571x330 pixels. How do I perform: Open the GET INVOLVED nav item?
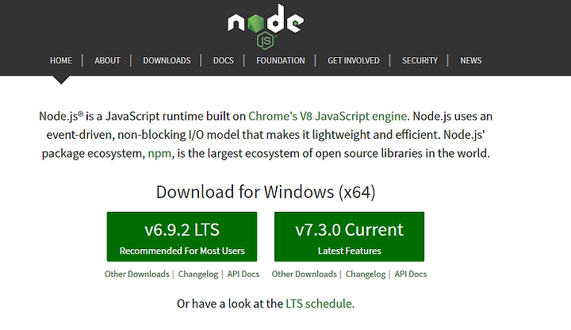353,60
